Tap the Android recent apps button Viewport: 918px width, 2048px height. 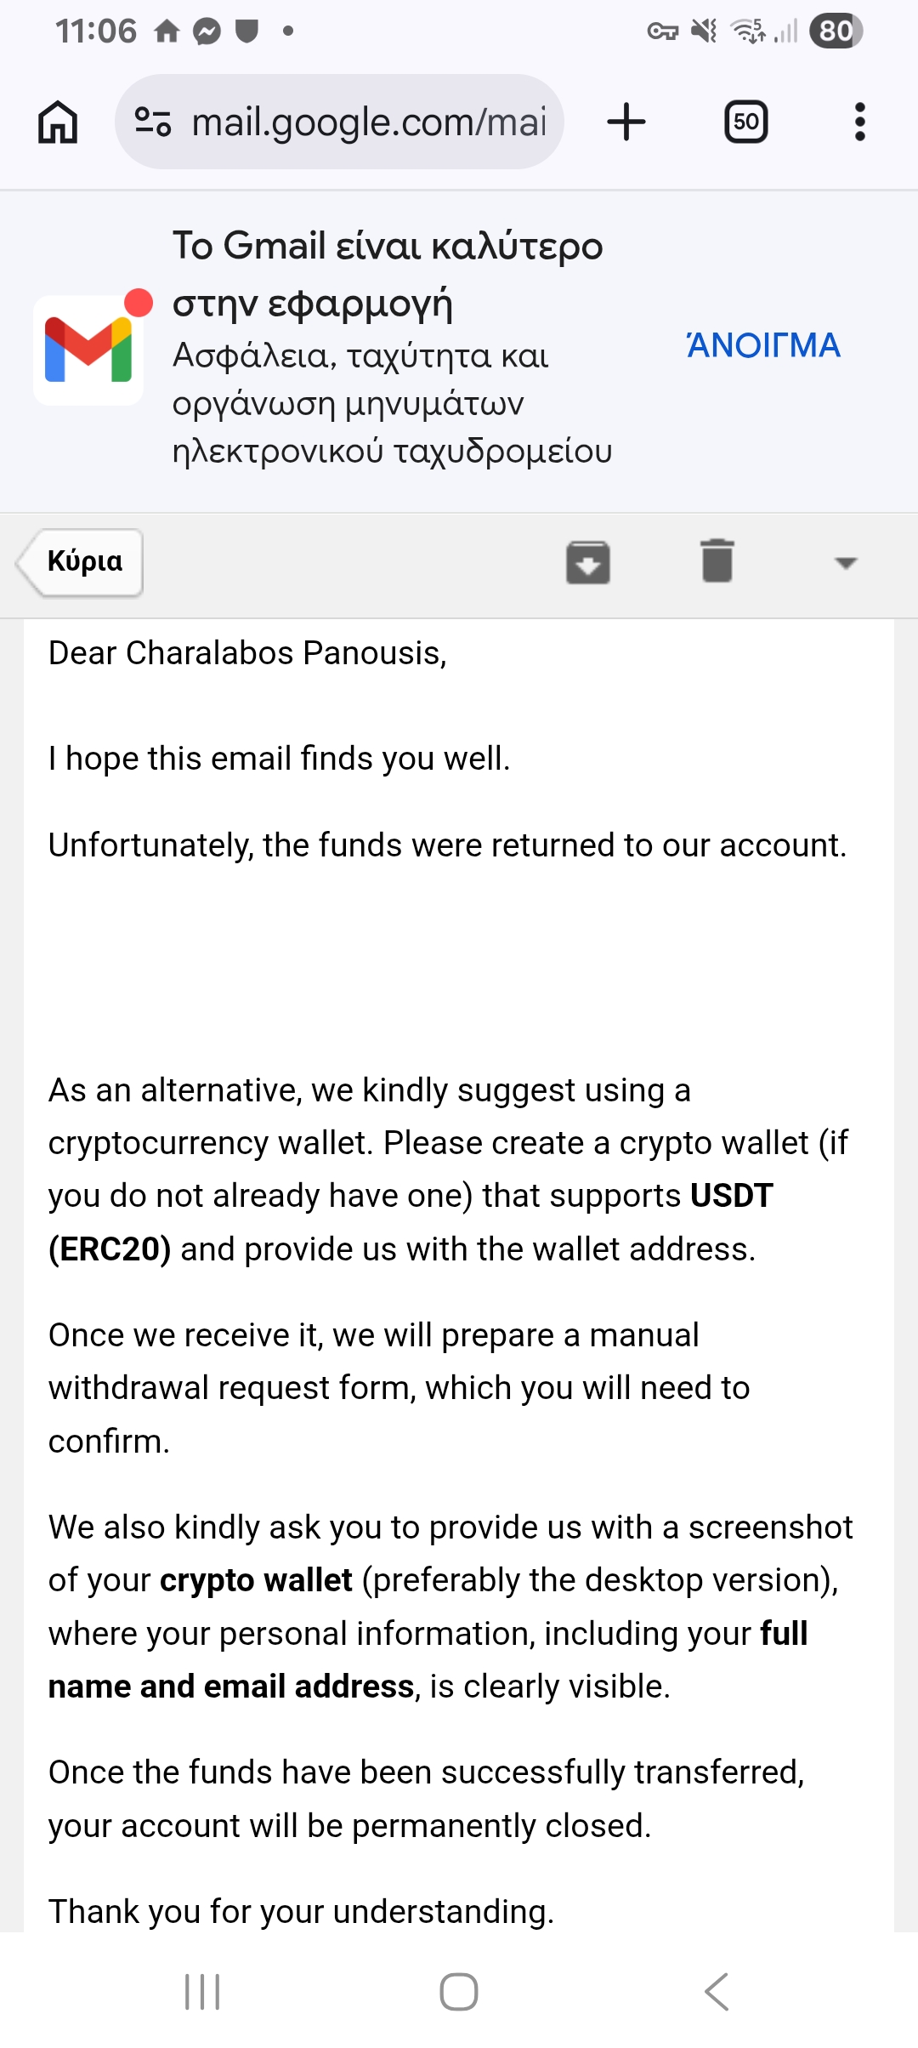click(202, 1992)
